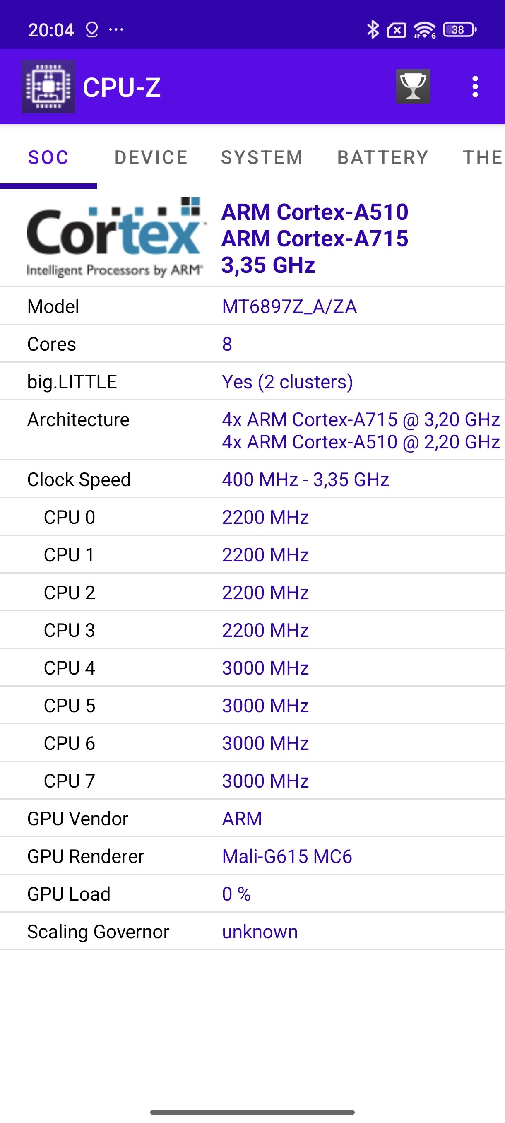
Task: Select the SOC tab
Action: [x=48, y=157]
